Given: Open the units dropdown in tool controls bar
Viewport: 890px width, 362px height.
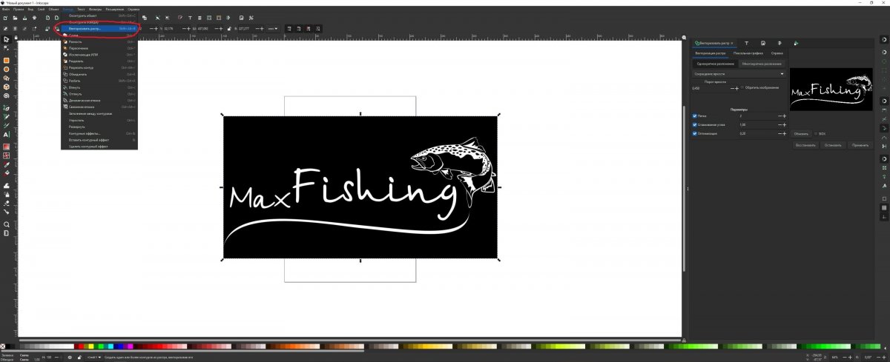Looking at the screenshot, I should (x=273, y=28).
